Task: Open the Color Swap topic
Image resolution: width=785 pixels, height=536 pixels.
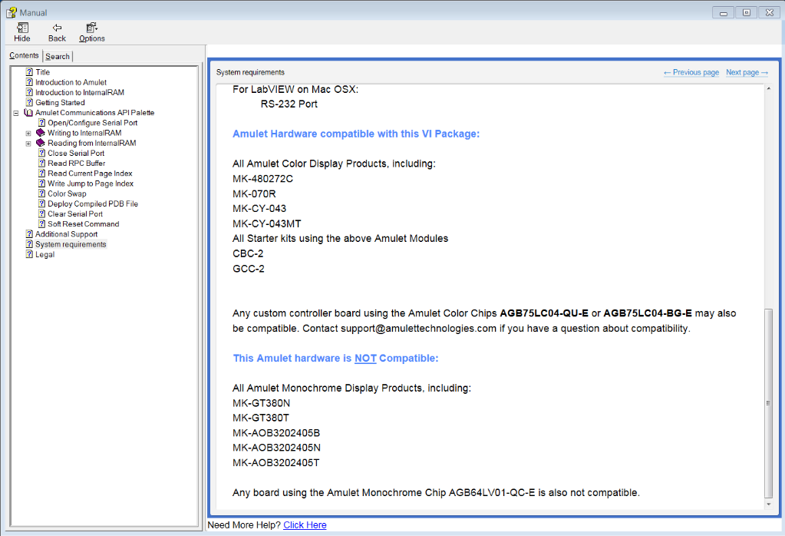Action: pyautogui.click(x=67, y=194)
